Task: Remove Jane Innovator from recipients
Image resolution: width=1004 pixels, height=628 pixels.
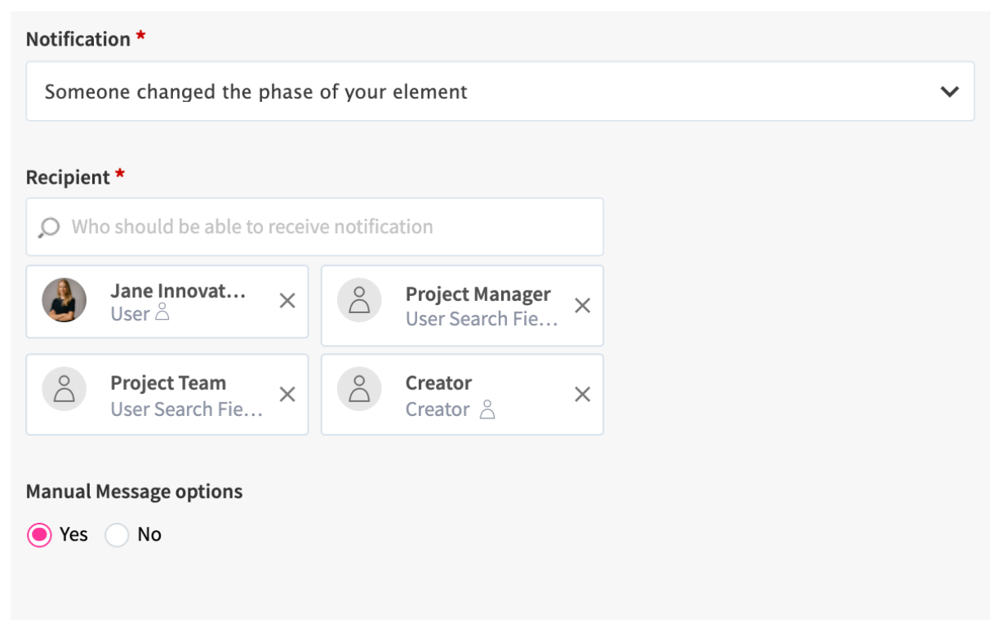Action: point(287,301)
